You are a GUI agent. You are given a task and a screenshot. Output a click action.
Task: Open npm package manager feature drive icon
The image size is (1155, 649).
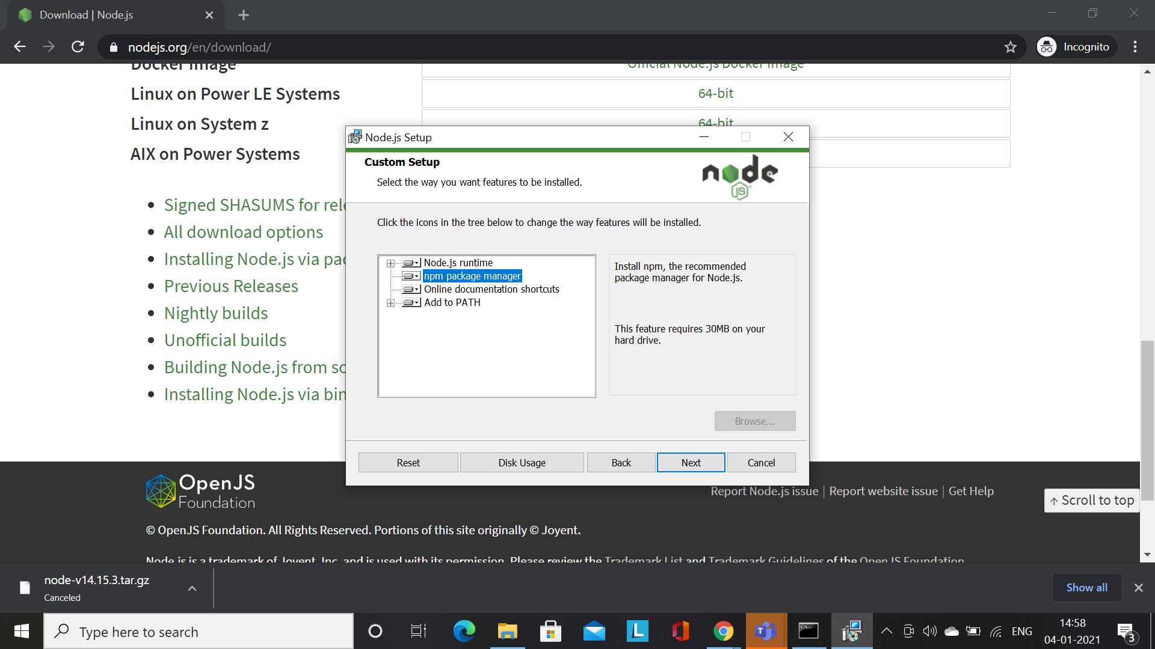(x=411, y=276)
